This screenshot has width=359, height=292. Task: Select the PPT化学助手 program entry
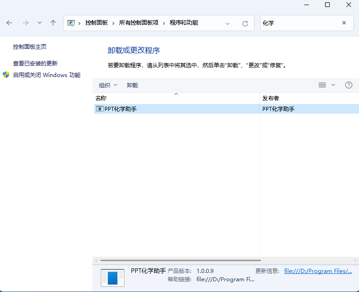pos(121,109)
